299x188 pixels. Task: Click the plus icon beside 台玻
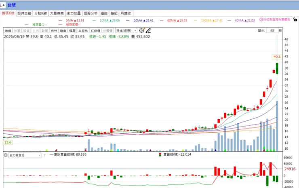click(4, 5)
